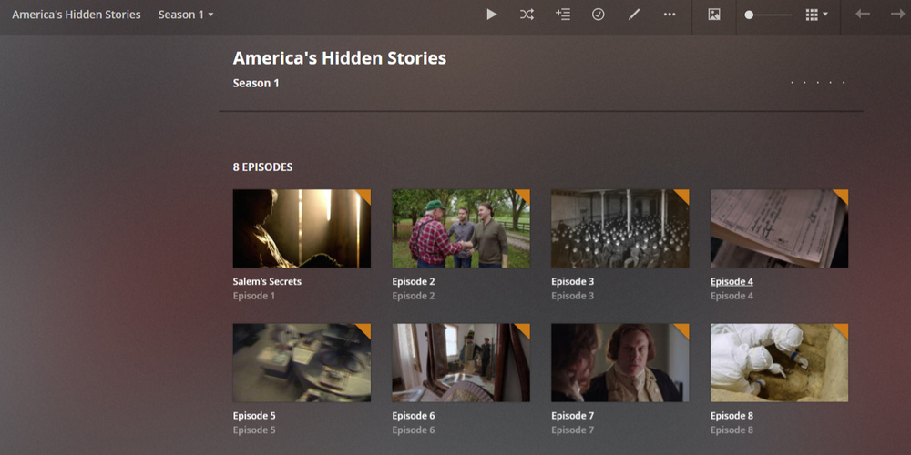Click the unwatched orange corner on Salem's Secrets
Image resolution: width=911 pixels, height=455 pixels.
coord(365,195)
